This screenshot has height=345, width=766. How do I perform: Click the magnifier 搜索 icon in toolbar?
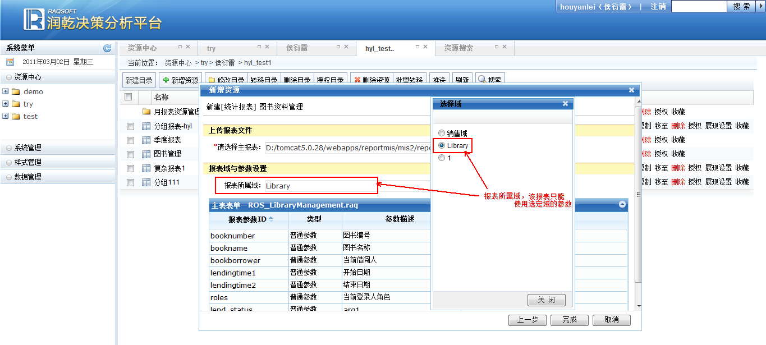click(481, 80)
